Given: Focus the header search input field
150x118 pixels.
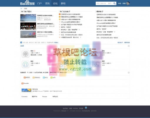Looking at the screenshot, I should pyautogui.click(x=101, y=4).
